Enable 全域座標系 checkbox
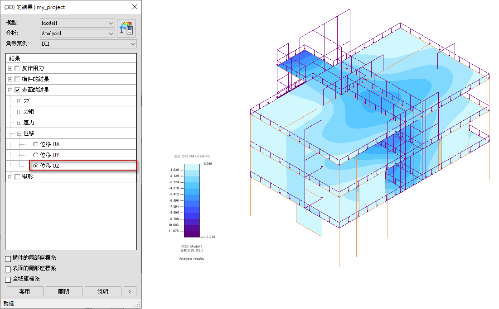 coord(8,280)
